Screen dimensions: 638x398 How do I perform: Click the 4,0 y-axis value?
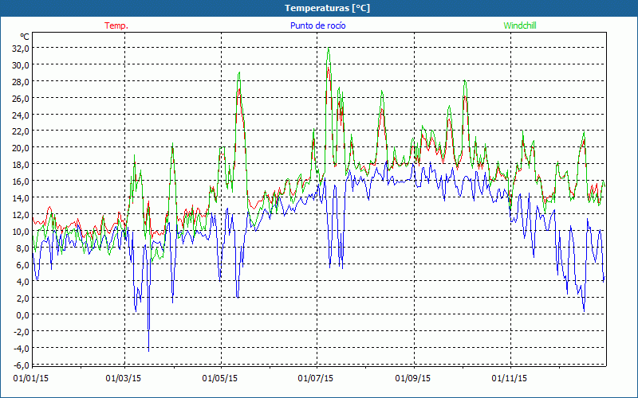23,281
